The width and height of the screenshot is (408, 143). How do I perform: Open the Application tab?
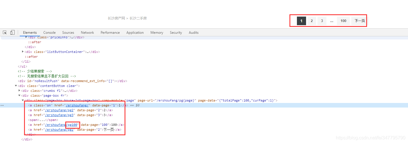[135, 33]
